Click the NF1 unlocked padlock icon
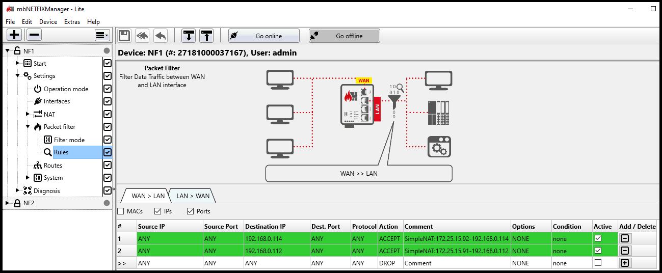 [17, 50]
